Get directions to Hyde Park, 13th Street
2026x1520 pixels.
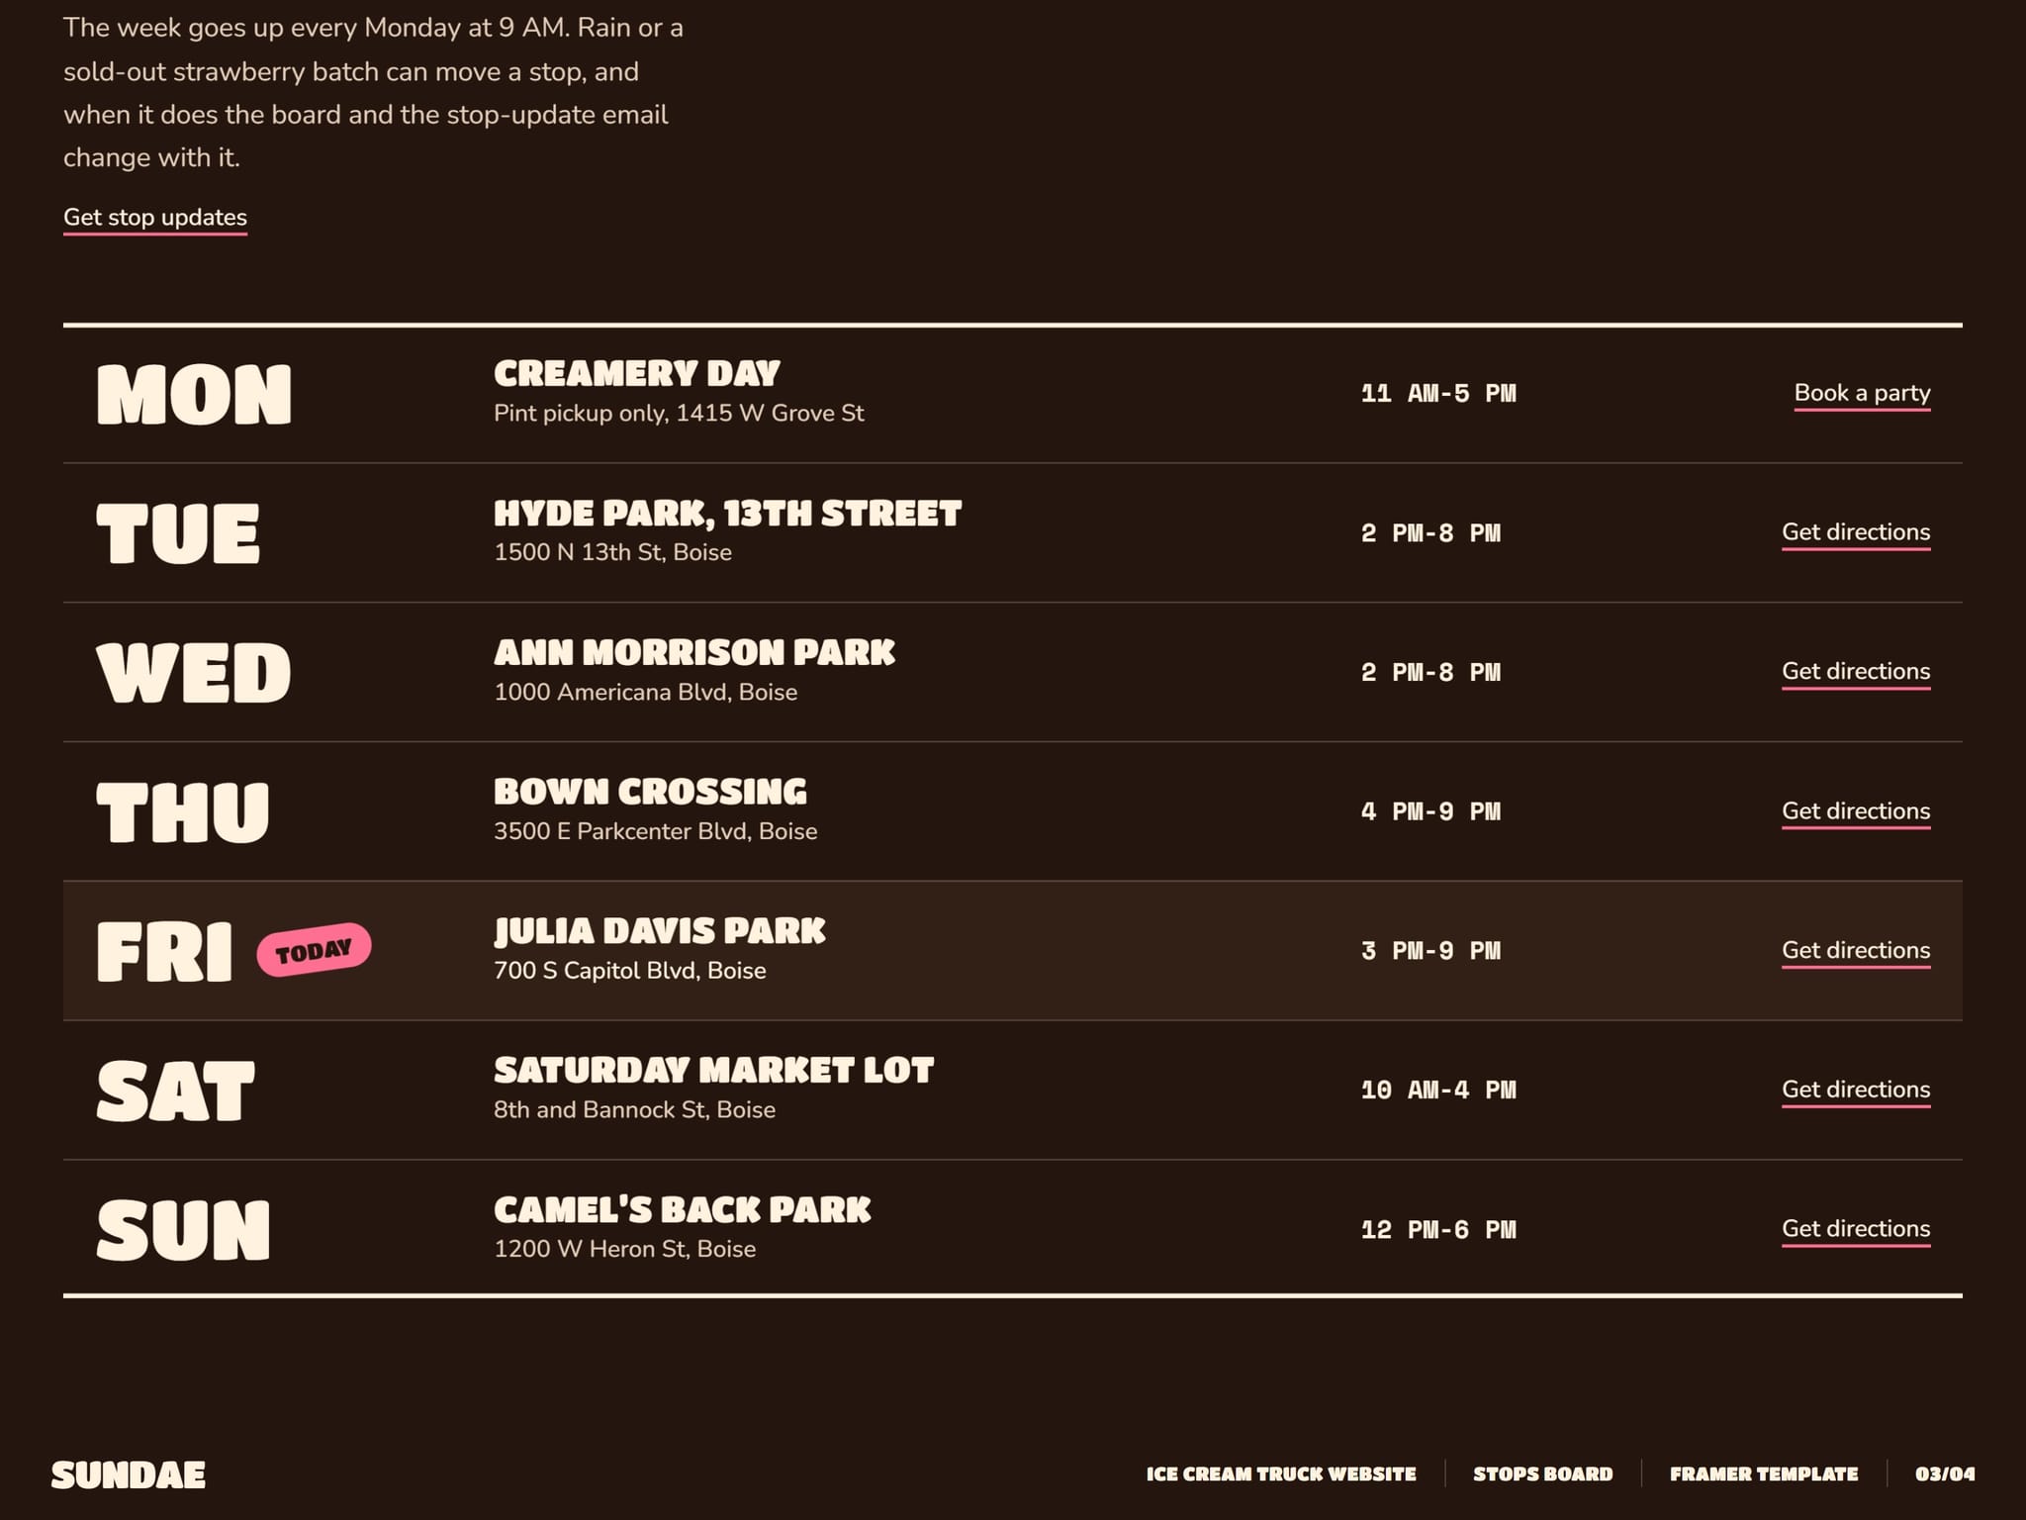(x=1856, y=532)
